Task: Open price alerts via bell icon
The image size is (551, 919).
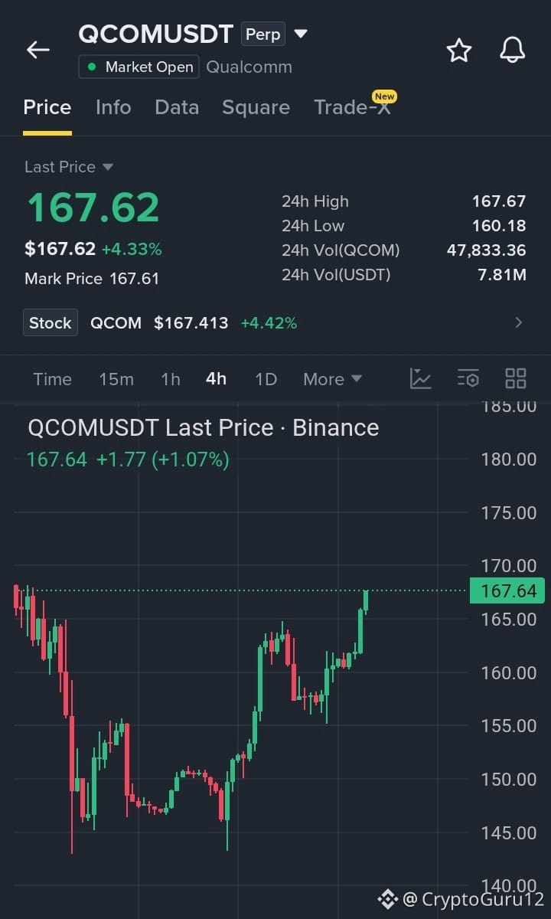Action: click(x=513, y=51)
